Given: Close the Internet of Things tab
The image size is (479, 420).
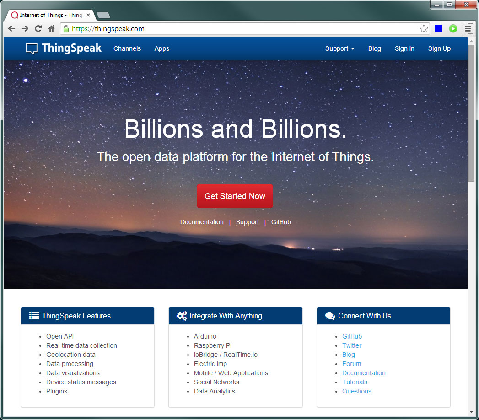Looking at the screenshot, I should pyautogui.click(x=88, y=15).
